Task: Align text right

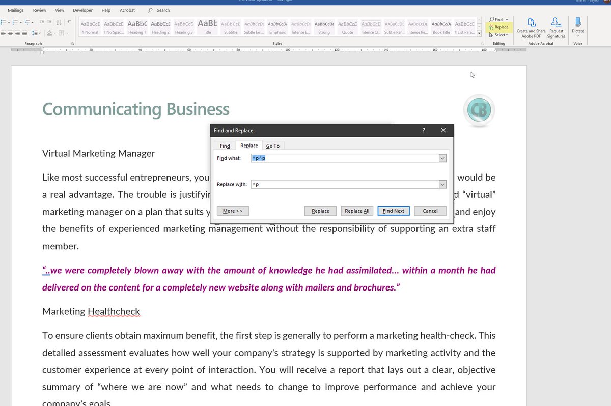Action: coord(17,33)
